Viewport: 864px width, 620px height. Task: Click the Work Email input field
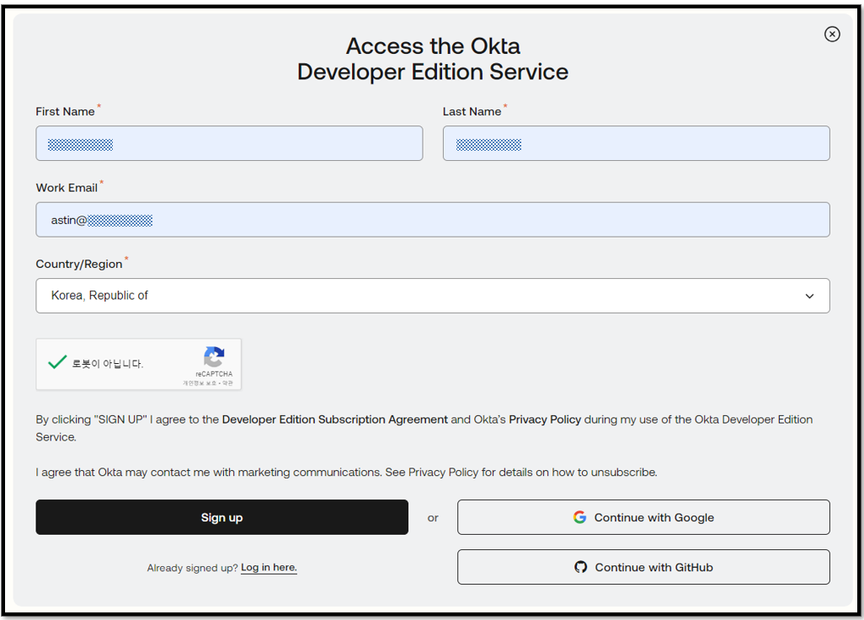[x=433, y=219]
